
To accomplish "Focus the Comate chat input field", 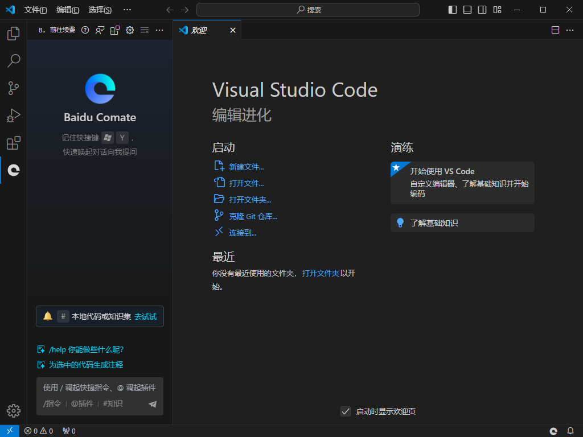I will (x=100, y=388).
